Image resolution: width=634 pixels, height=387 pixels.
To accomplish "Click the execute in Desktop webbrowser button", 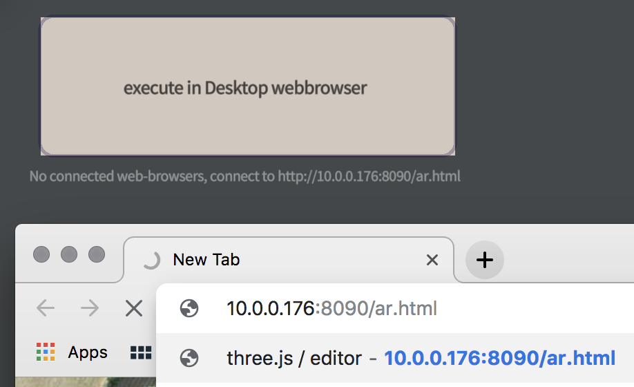I will click(248, 86).
